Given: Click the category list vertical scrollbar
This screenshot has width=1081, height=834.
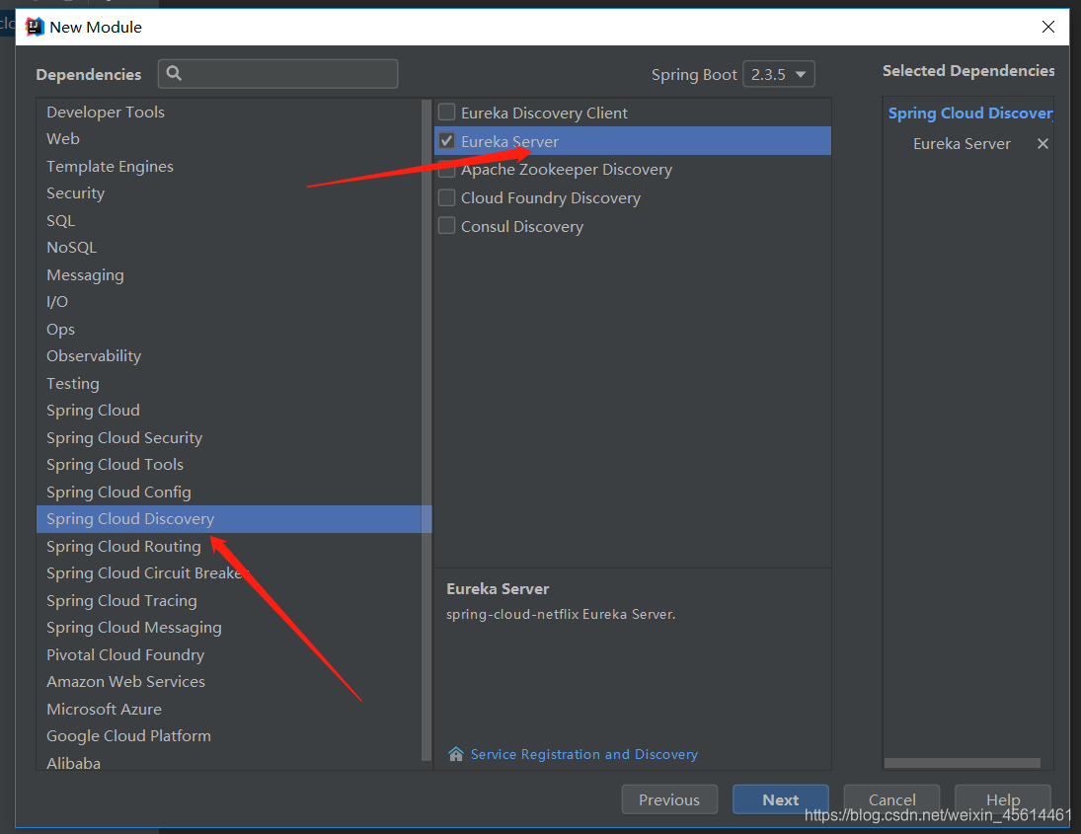Looking at the screenshot, I should point(426,430).
